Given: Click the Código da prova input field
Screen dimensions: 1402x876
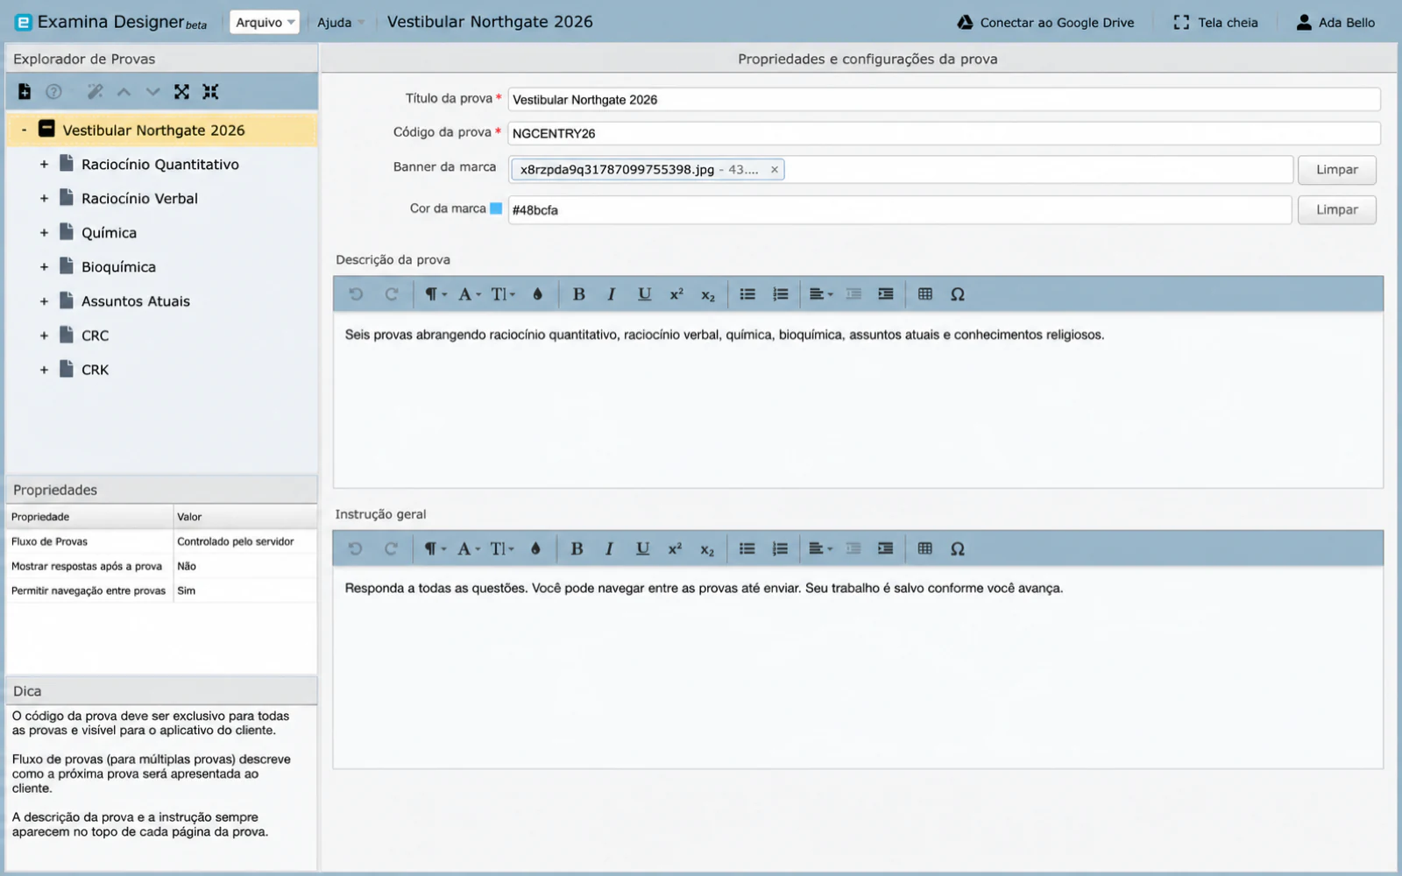Looking at the screenshot, I should [x=944, y=133].
